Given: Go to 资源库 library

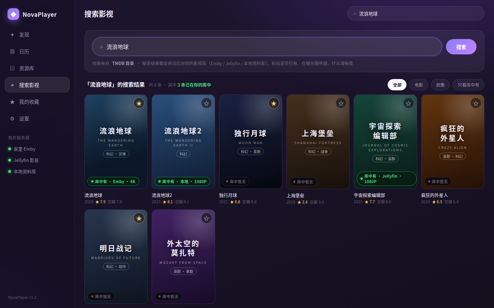Looking at the screenshot, I should pyautogui.click(x=37, y=68).
